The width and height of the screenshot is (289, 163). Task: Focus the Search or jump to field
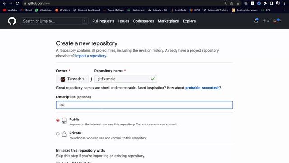tap(54, 21)
